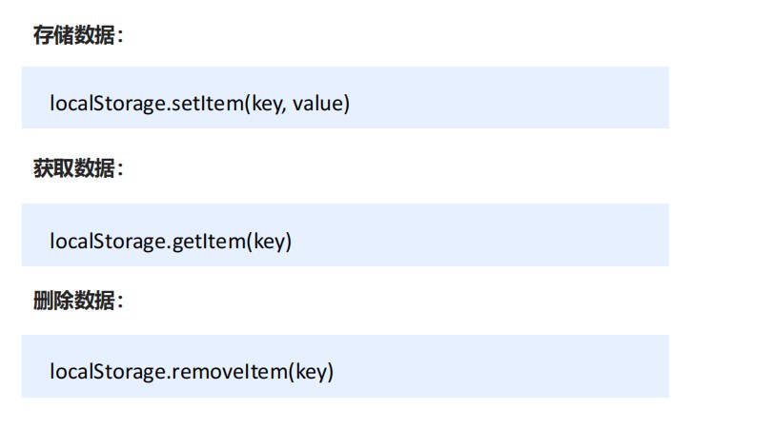772x448 pixels.
Task: Click localStorage in the getItem line
Action: (x=108, y=242)
